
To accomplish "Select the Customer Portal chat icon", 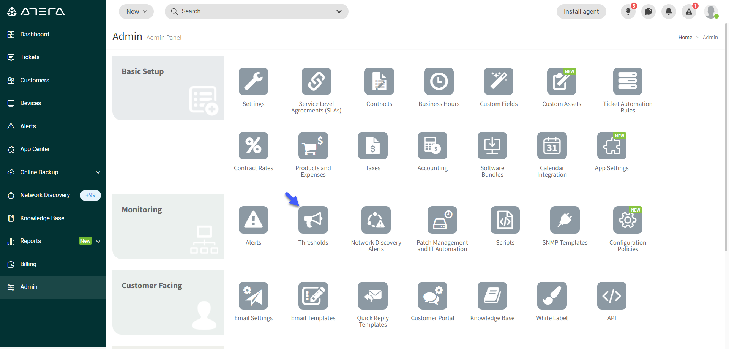I will click(432, 295).
